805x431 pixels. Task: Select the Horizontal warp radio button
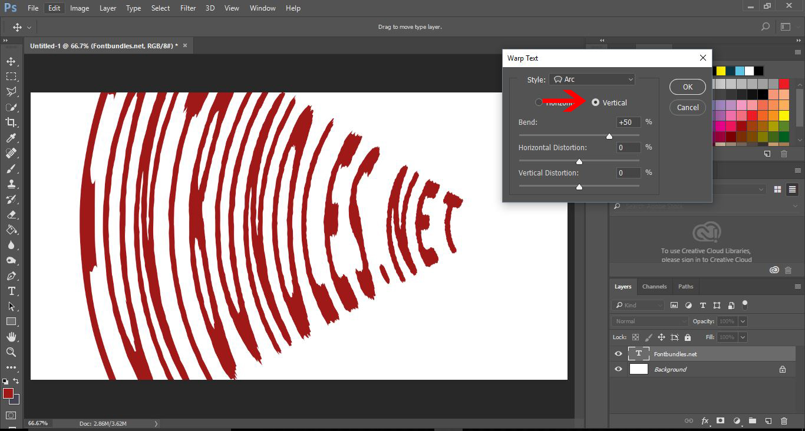[539, 102]
